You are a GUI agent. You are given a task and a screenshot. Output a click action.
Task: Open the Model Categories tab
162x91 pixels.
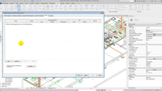pos(8,16)
